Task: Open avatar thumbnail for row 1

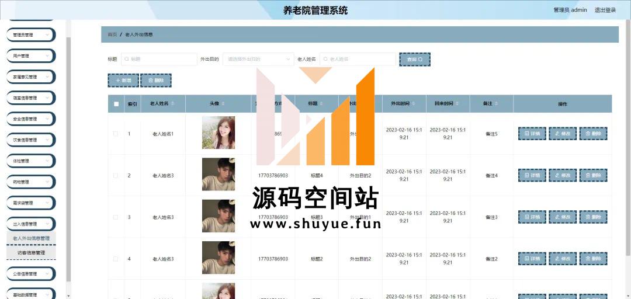Action: point(219,133)
